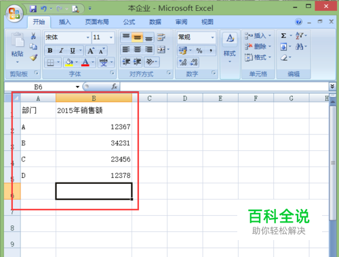The image size is (339, 257).
Task: Open print preview from quick access toolbar
Action: [75, 9]
